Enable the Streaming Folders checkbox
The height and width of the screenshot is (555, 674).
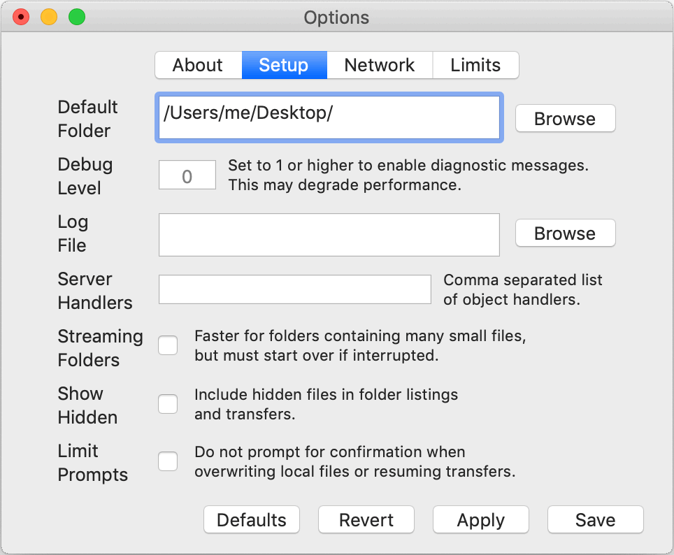pyautogui.click(x=168, y=345)
